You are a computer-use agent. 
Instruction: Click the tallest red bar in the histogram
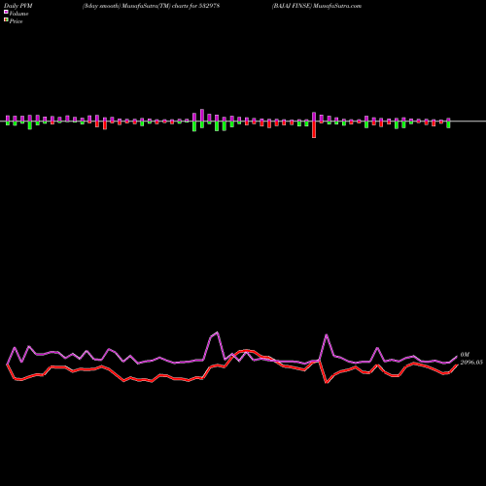314,129
